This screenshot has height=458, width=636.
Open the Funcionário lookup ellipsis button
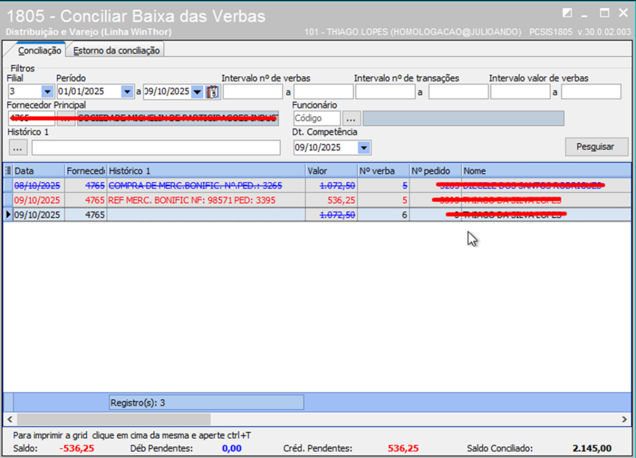351,118
